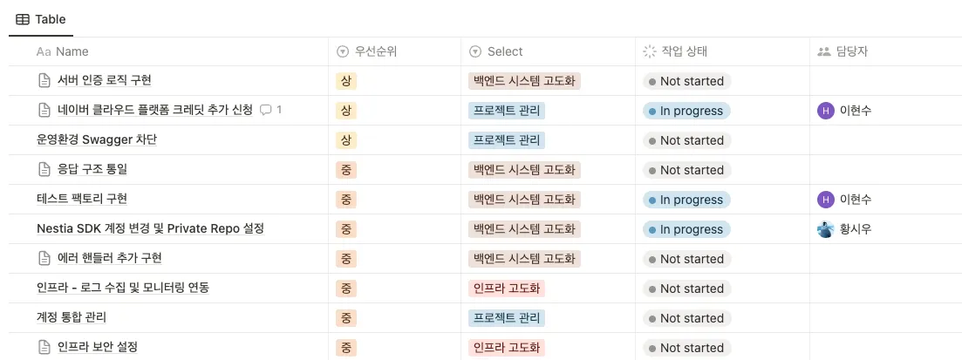Click page icon beside 인프라 보안 설정
This screenshot has width=962, height=360.
click(x=44, y=347)
